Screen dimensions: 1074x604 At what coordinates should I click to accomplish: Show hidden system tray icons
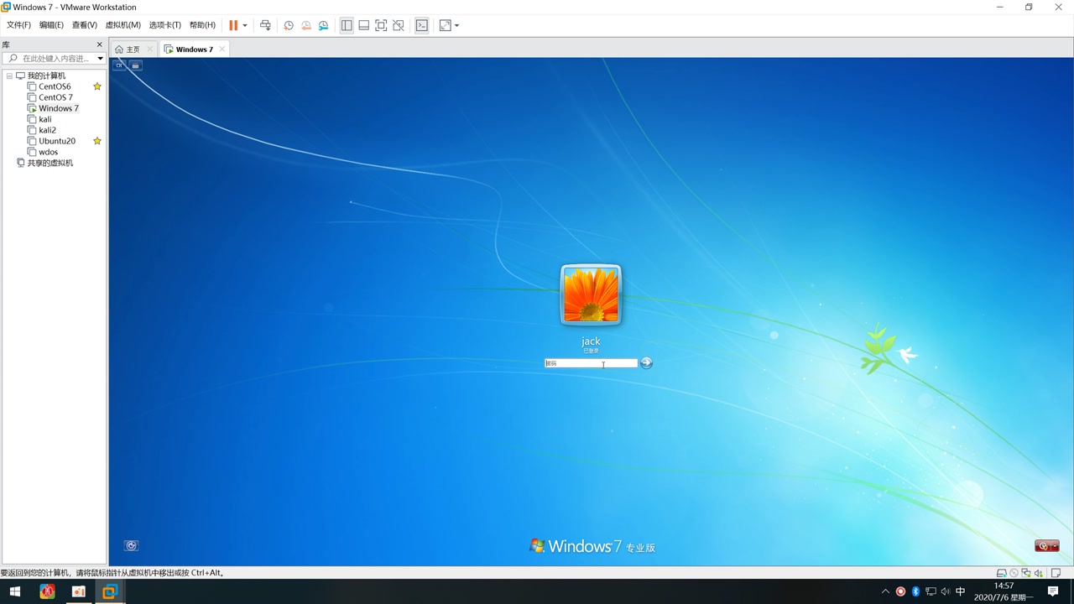point(885,591)
